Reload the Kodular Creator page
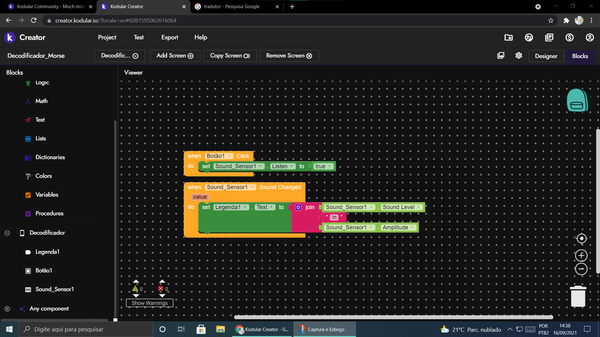The image size is (600, 337). (x=34, y=21)
